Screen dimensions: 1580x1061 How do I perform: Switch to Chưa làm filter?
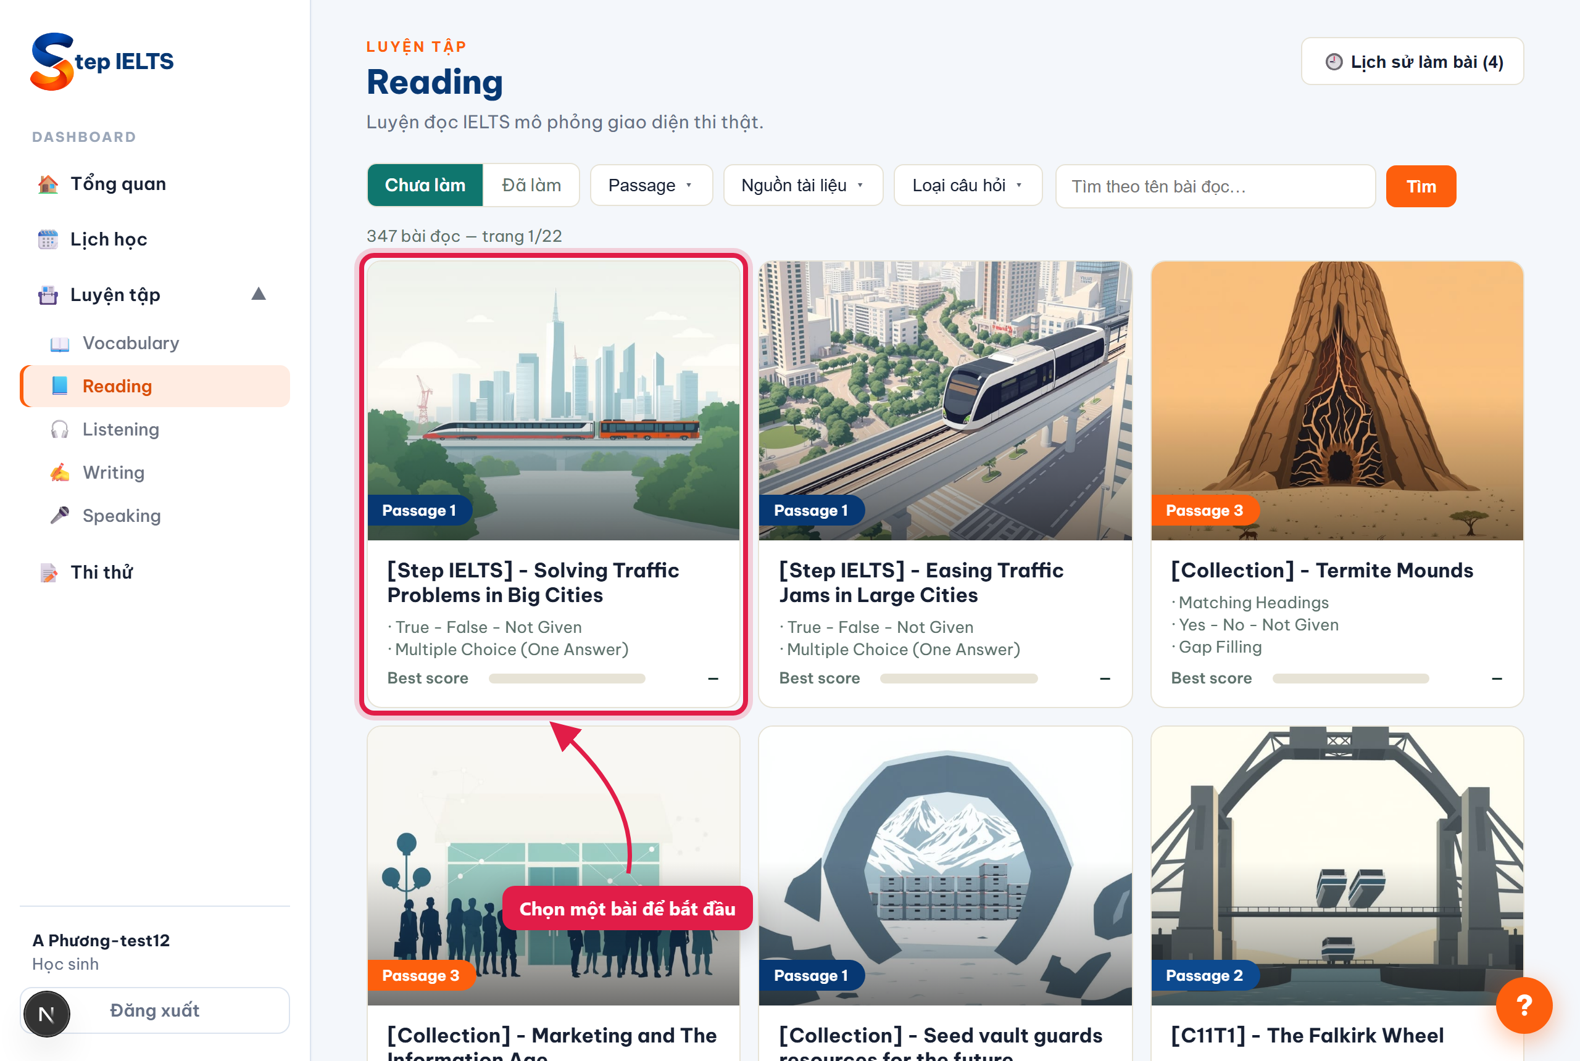425,186
